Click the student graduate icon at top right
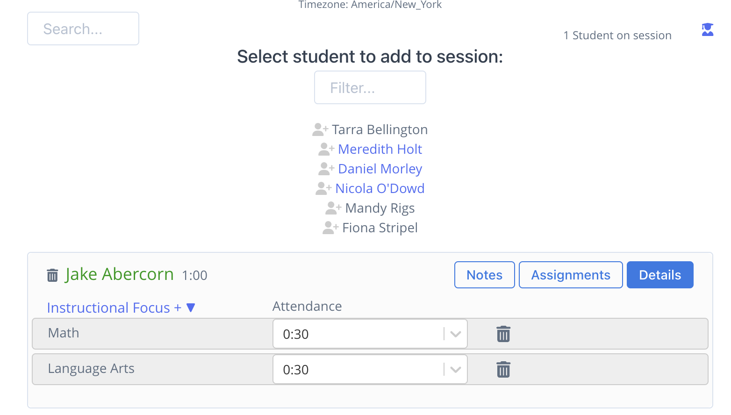Screen dimensions: 731x415 [x=707, y=29]
